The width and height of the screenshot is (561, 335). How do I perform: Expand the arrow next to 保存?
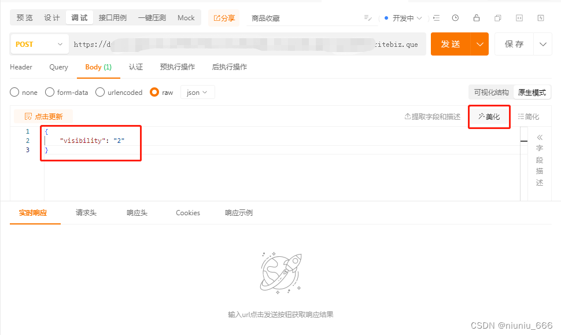pyautogui.click(x=542, y=44)
